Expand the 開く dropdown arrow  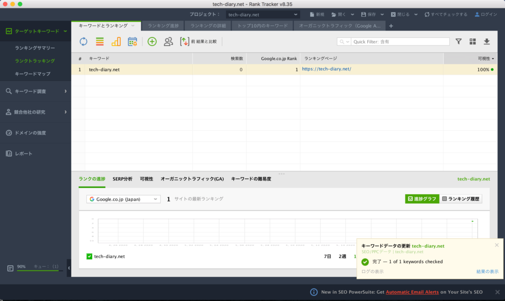pyautogui.click(x=352, y=14)
